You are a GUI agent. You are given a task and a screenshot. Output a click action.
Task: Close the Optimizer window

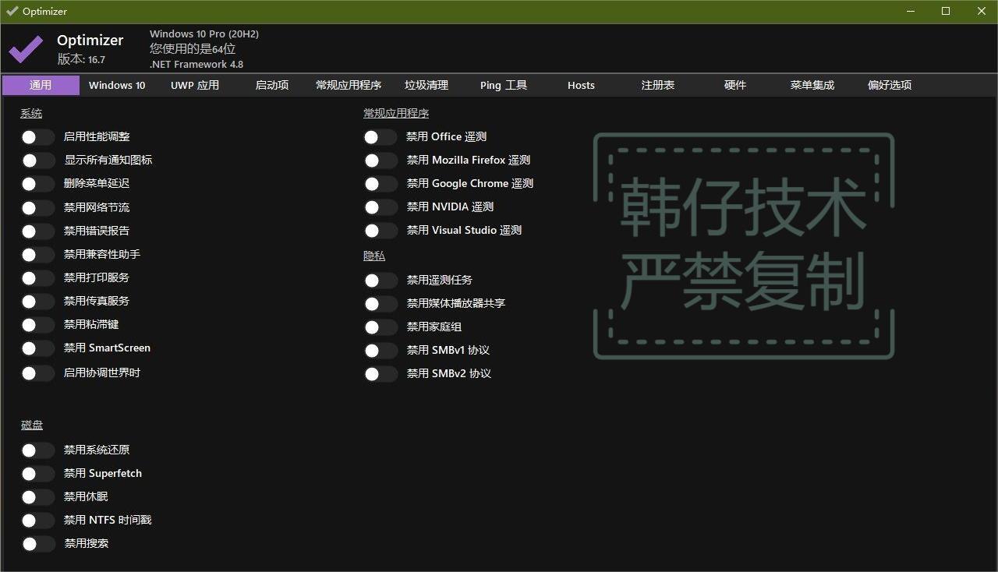tap(982, 11)
